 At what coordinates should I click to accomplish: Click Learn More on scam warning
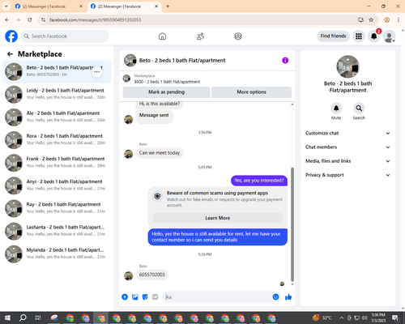pyautogui.click(x=218, y=218)
